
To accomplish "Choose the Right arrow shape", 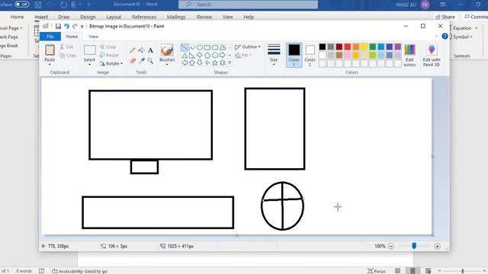I will 223,56.
